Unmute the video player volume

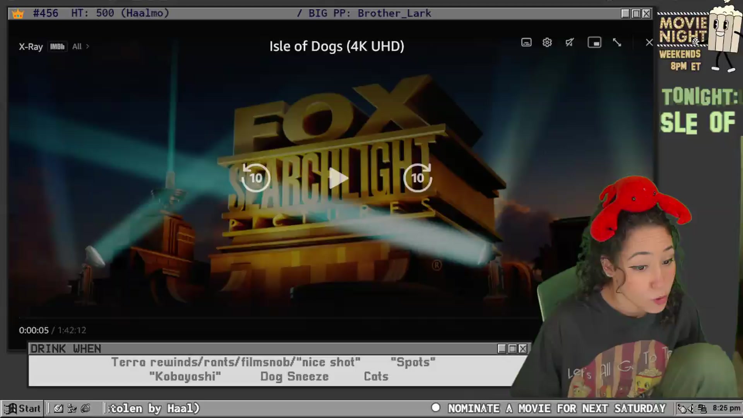(569, 42)
